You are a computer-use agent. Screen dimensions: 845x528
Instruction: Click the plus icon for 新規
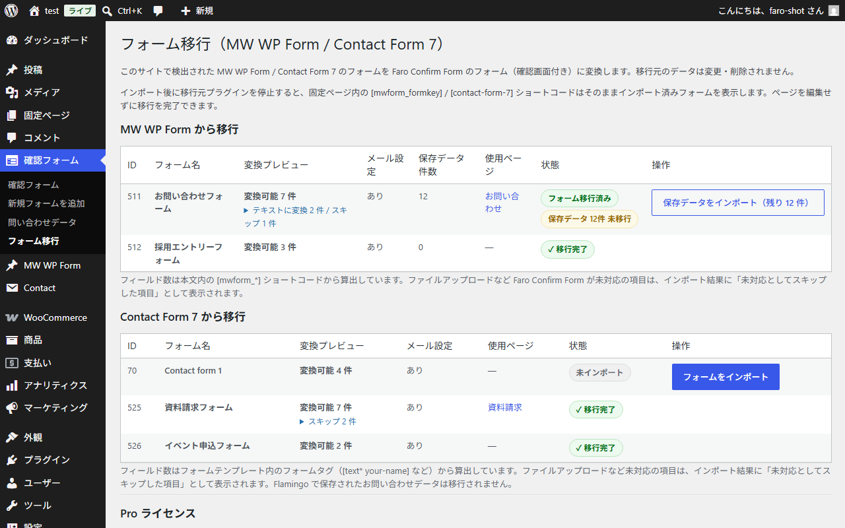click(x=186, y=11)
